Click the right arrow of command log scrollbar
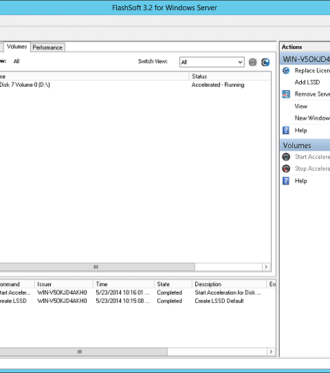 [271, 352]
